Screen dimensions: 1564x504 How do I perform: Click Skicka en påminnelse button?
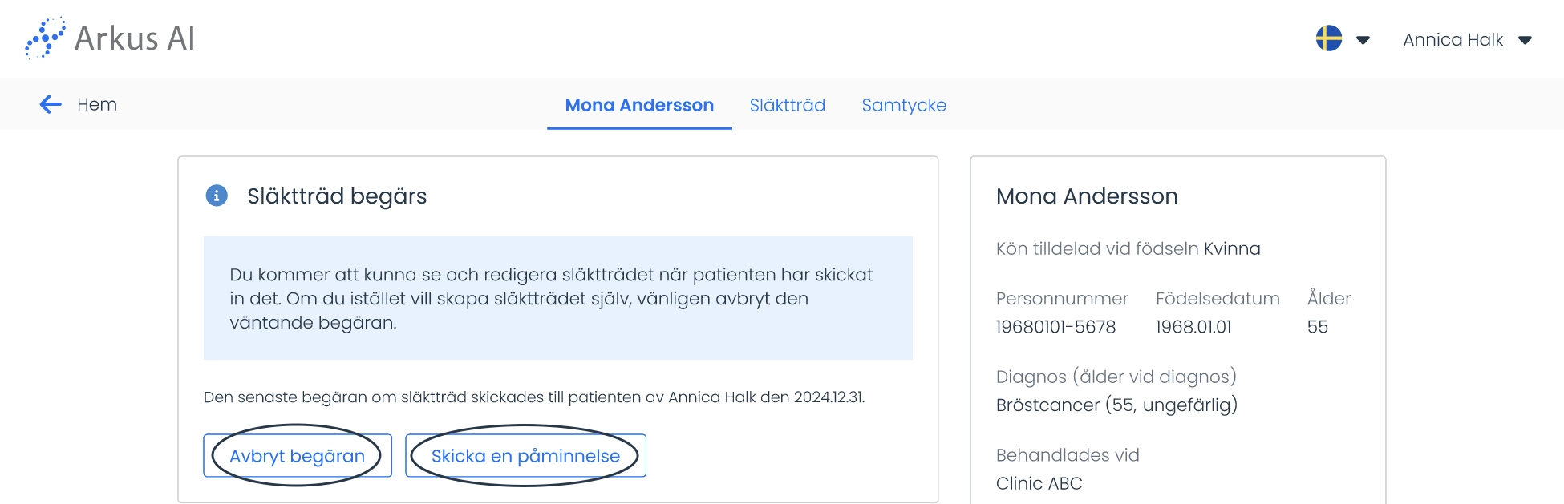coord(525,455)
